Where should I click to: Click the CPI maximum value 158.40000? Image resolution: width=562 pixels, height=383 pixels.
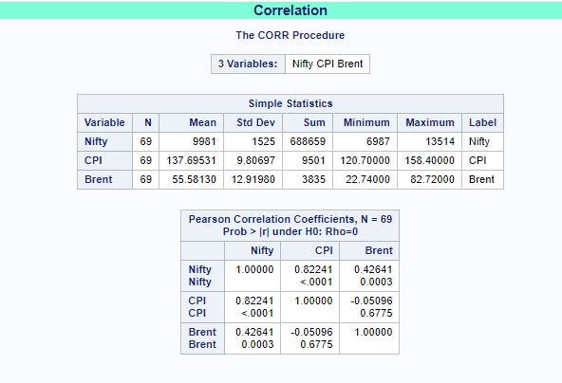tap(429, 160)
